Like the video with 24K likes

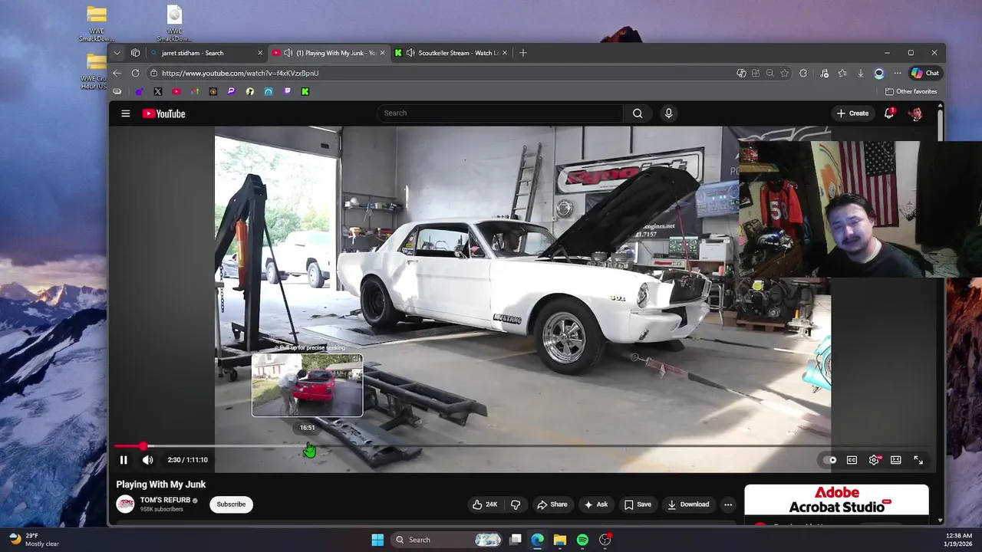pos(485,504)
